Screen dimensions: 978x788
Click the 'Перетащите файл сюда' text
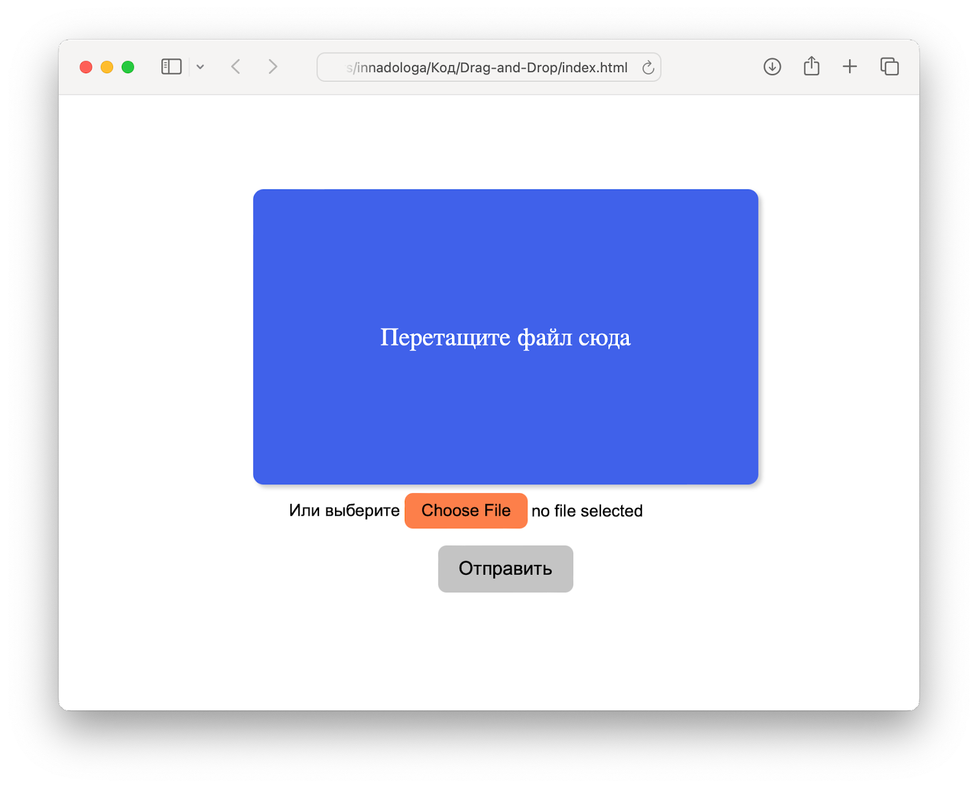click(x=506, y=337)
